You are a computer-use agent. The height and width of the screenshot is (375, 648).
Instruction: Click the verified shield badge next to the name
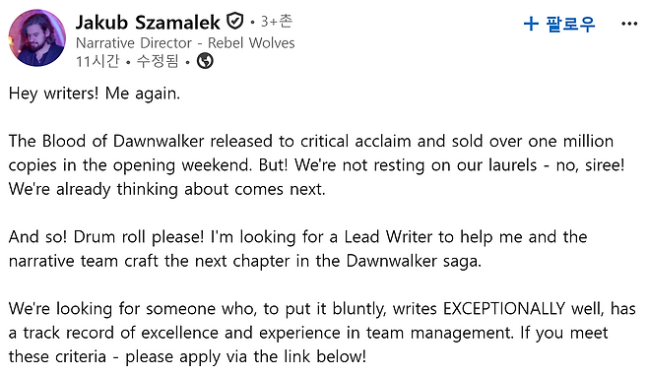(235, 21)
